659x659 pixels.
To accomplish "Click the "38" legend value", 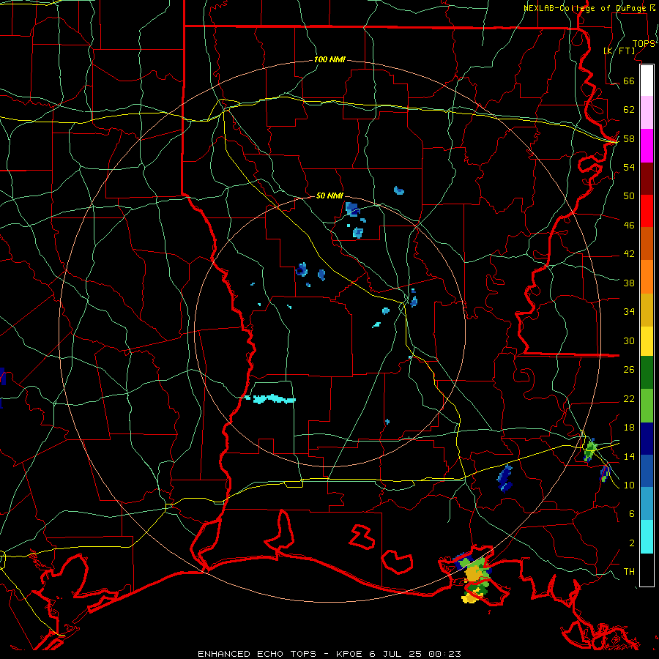I will click(x=629, y=283).
